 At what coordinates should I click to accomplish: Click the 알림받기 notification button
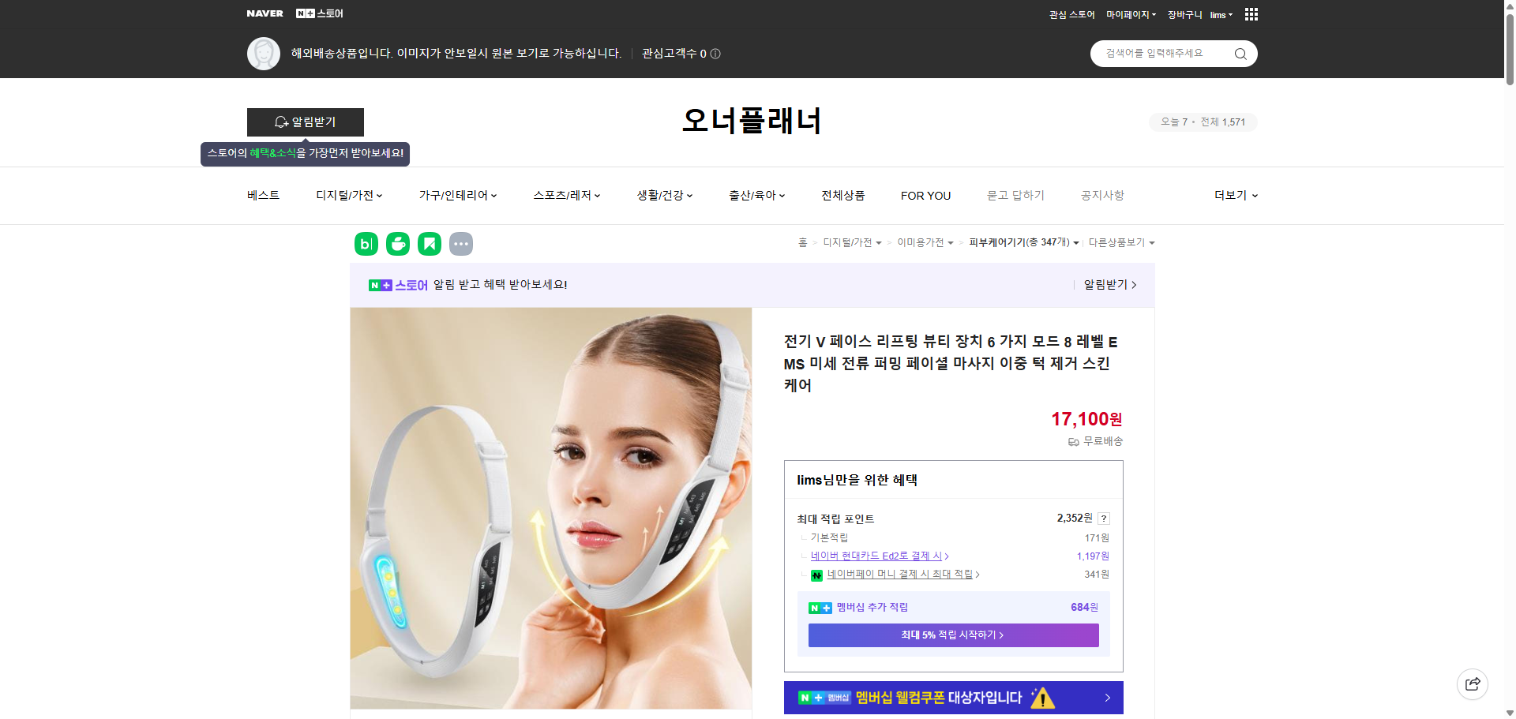click(x=306, y=122)
